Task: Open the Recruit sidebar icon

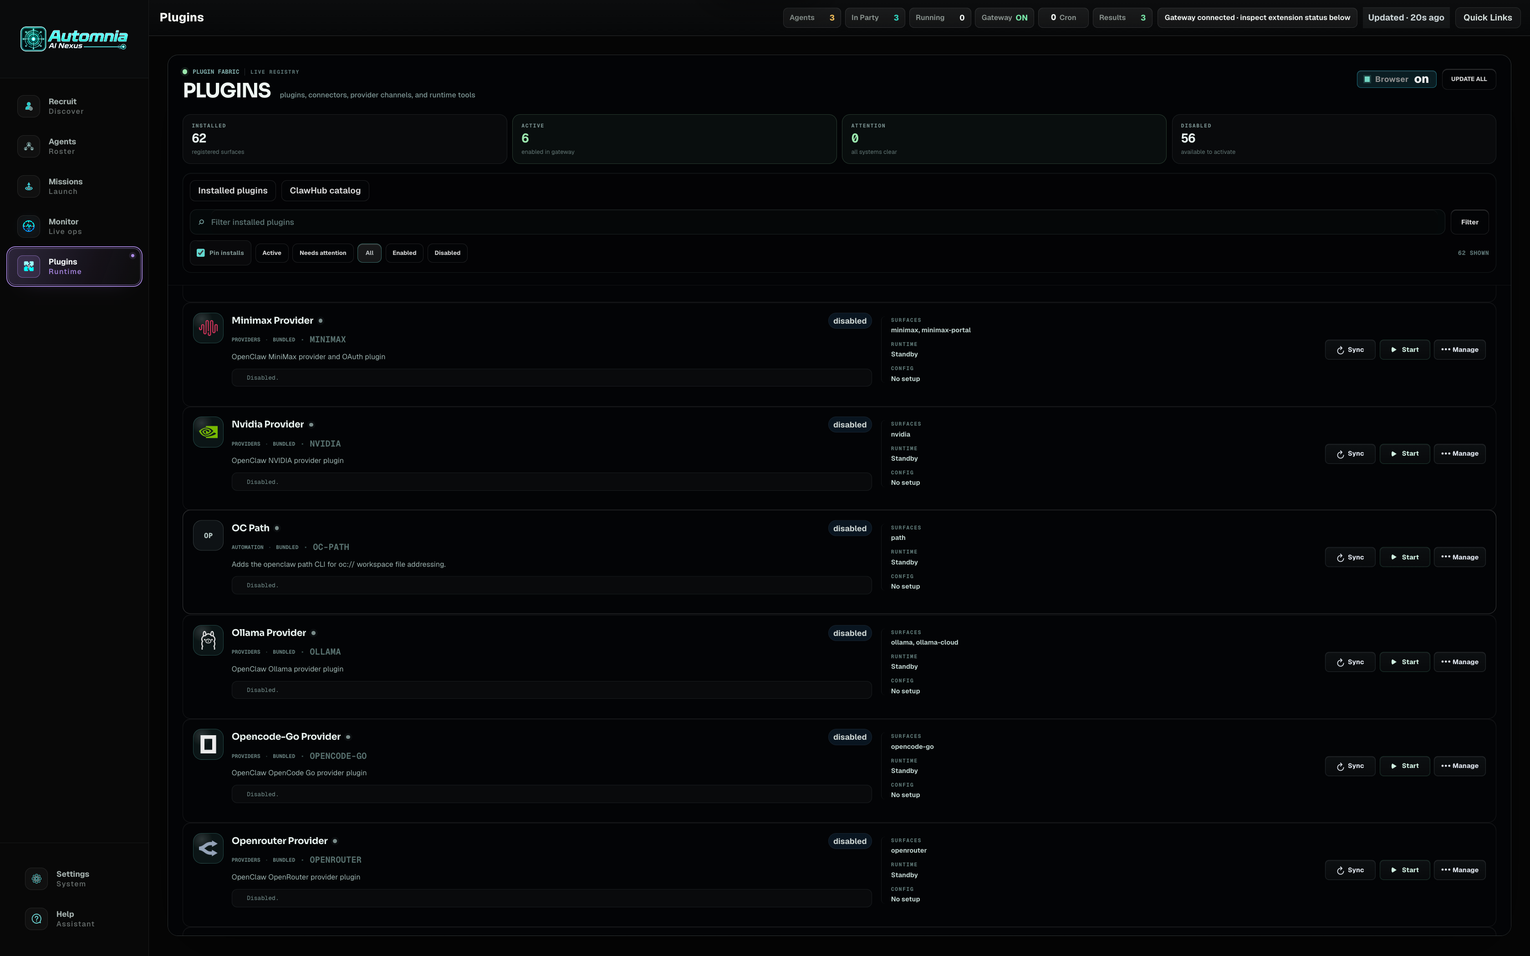Action: click(x=28, y=106)
